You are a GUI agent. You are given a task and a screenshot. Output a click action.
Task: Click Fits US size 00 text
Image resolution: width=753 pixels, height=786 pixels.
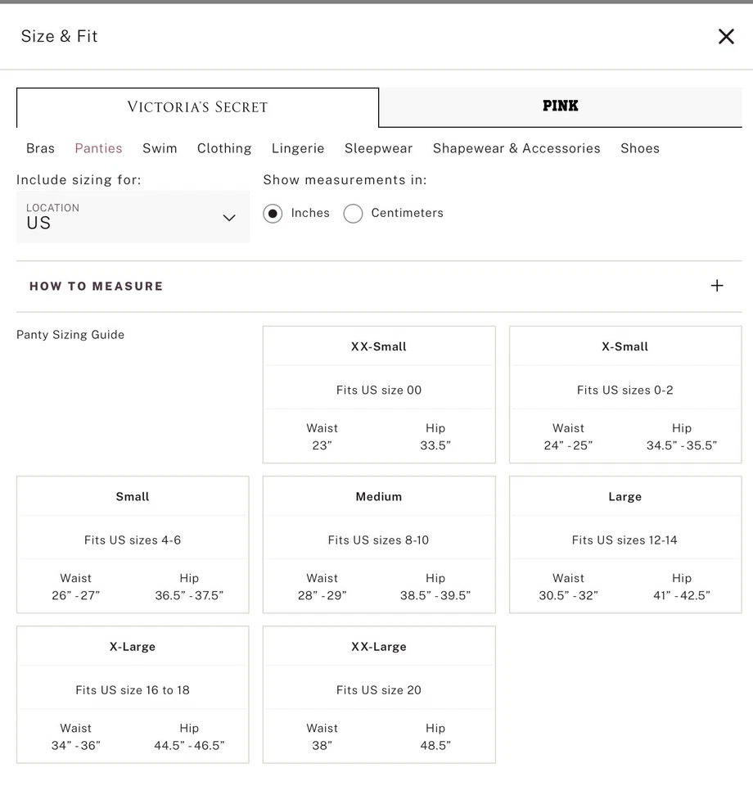[x=379, y=390]
